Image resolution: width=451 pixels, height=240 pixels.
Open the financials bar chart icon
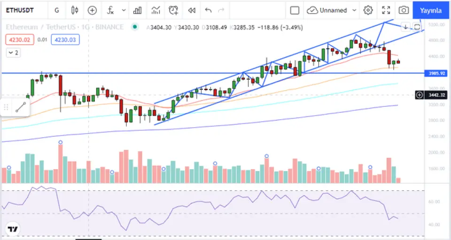tap(138, 10)
